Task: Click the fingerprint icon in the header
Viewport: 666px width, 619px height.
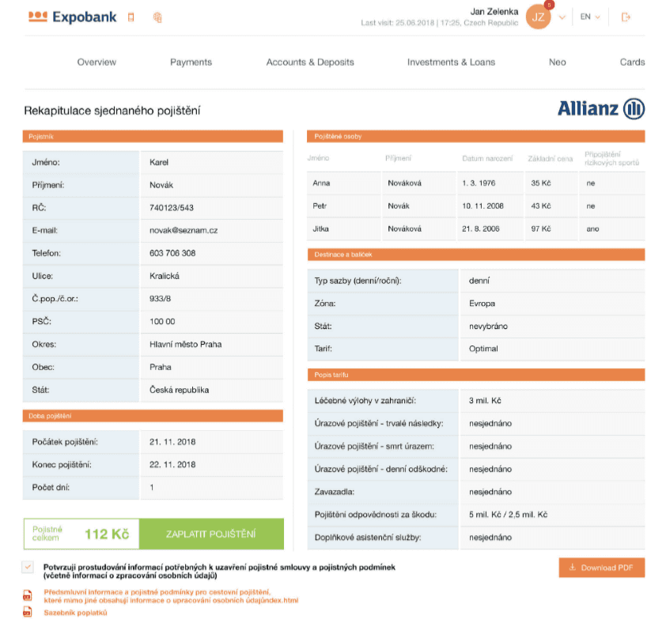Action: click(157, 17)
